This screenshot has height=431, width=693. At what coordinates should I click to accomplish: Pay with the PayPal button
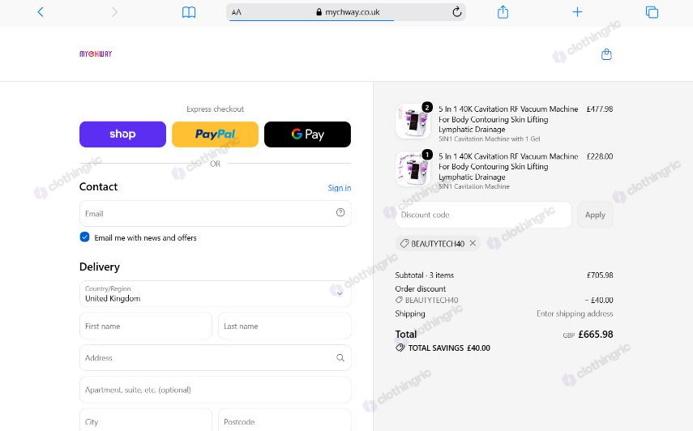(216, 134)
